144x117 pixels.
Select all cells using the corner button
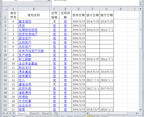pyautogui.click(x=5, y=9)
